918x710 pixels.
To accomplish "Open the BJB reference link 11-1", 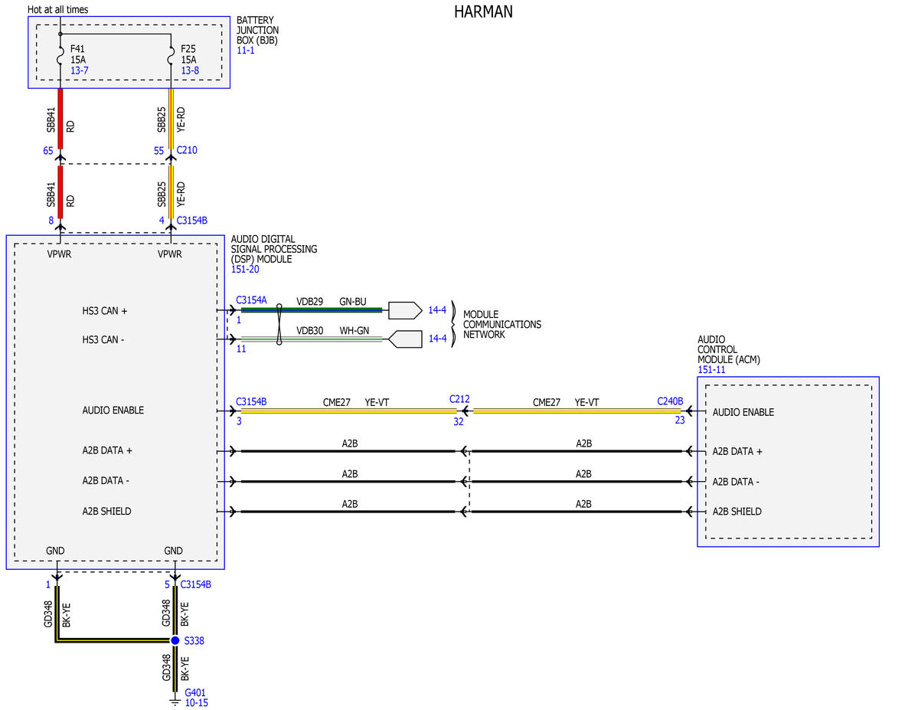I will coord(245,51).
